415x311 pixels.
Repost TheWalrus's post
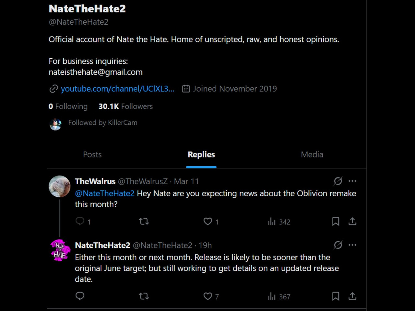click(x=144, y=221)
